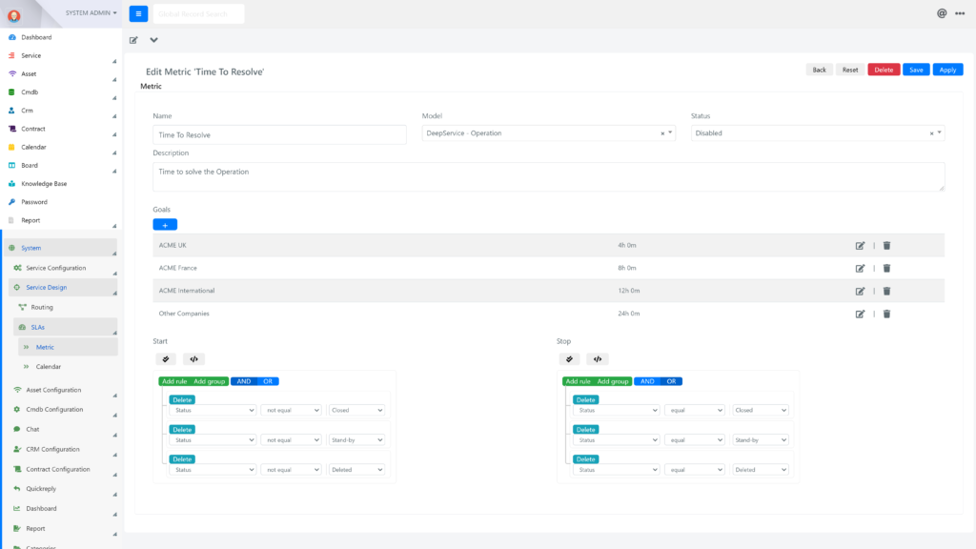Delete the ACME International goal

click(x=886, y=292)
